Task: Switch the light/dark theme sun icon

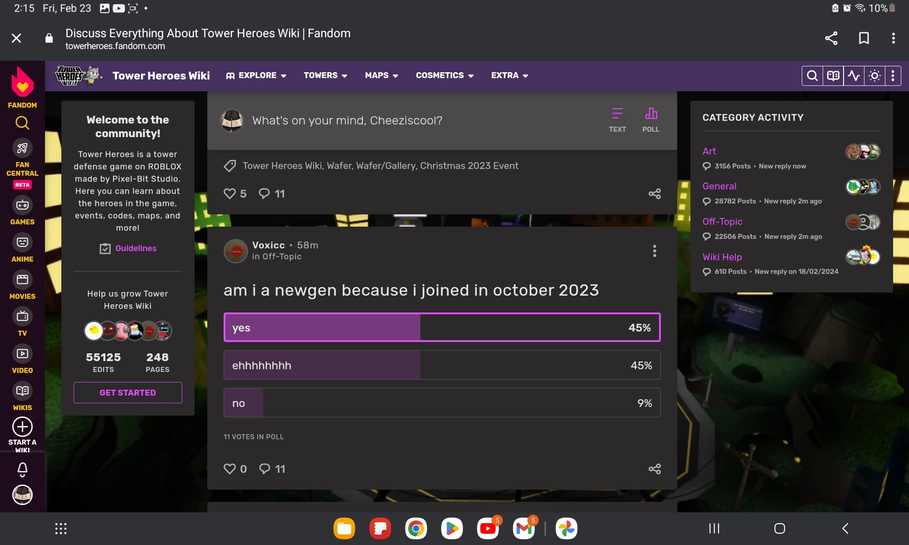Action: click(x=874, y=76)
